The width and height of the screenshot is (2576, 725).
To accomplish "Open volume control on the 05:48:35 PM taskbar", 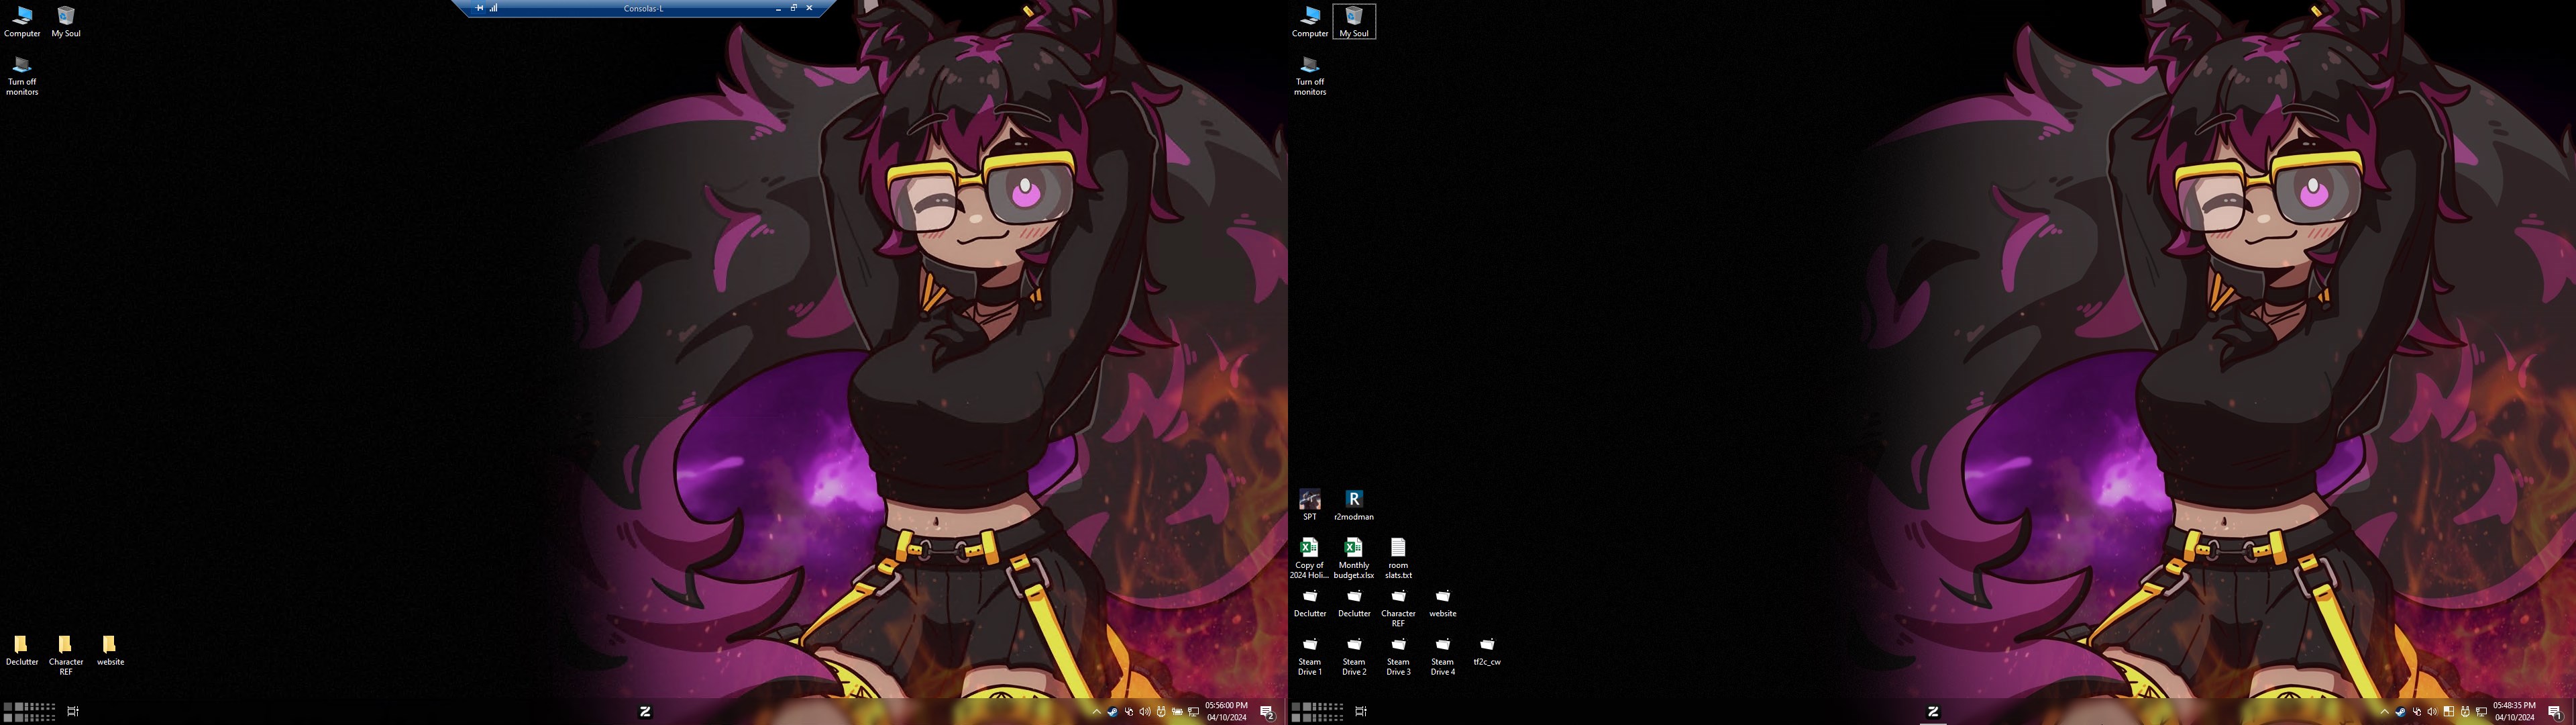I will (x=2433, y=712).
